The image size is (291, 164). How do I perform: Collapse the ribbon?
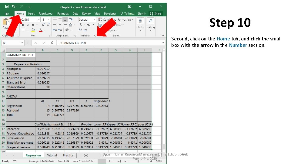(x=163, y=36)
